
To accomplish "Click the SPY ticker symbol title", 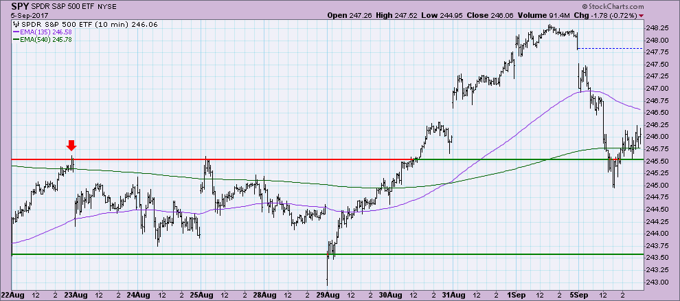I will point(20,5).
